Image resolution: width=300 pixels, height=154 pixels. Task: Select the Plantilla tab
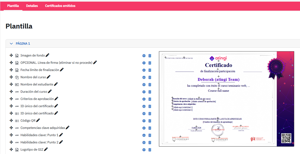(13, 6)
